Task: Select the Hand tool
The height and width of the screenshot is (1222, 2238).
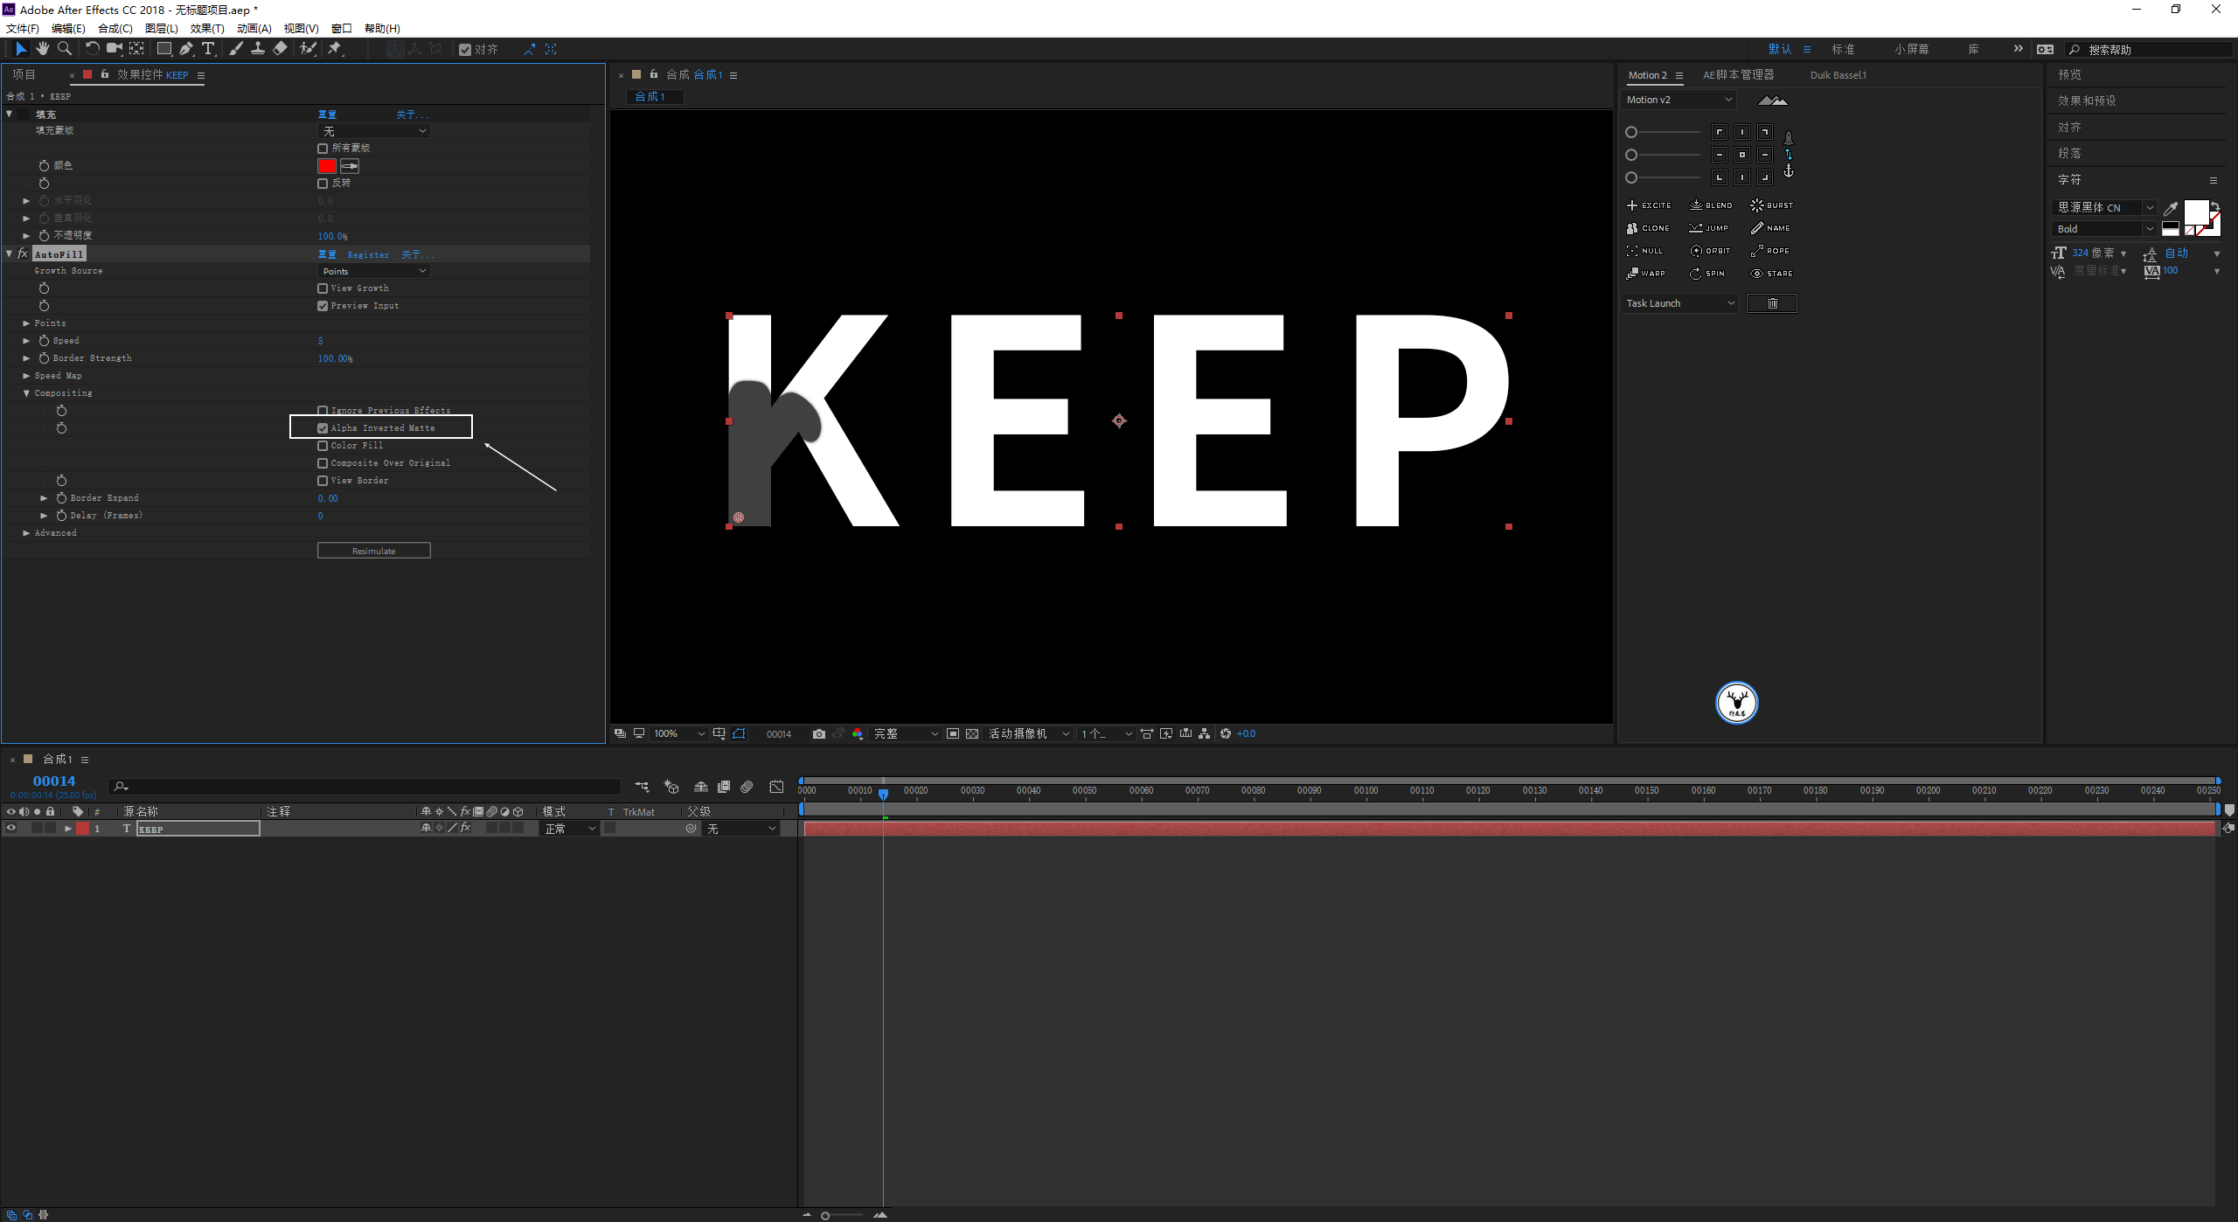Action: point(42,49)
